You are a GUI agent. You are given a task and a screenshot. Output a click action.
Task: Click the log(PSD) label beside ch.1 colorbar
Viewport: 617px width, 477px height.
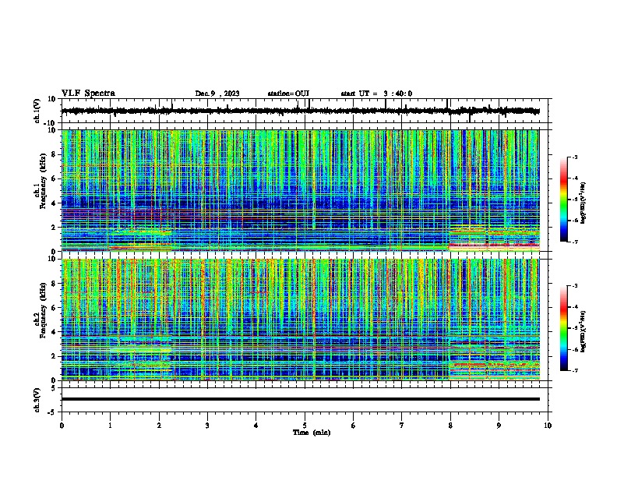click(583, 203)
